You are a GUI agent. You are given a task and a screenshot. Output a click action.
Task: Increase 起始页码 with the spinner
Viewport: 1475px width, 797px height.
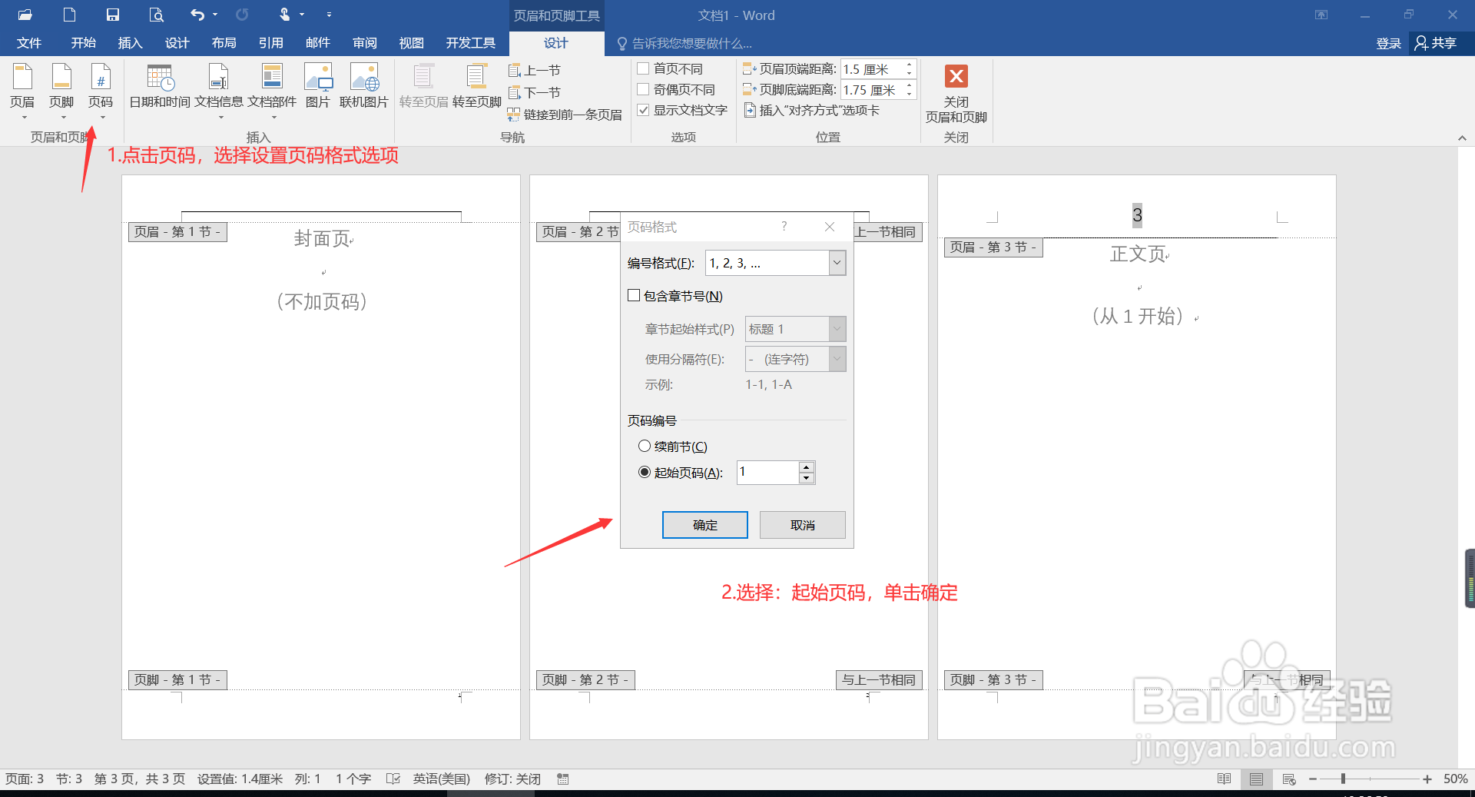coord(806,468)
